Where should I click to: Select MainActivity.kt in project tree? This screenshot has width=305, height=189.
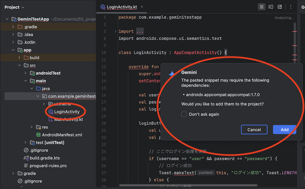[68, 120]
